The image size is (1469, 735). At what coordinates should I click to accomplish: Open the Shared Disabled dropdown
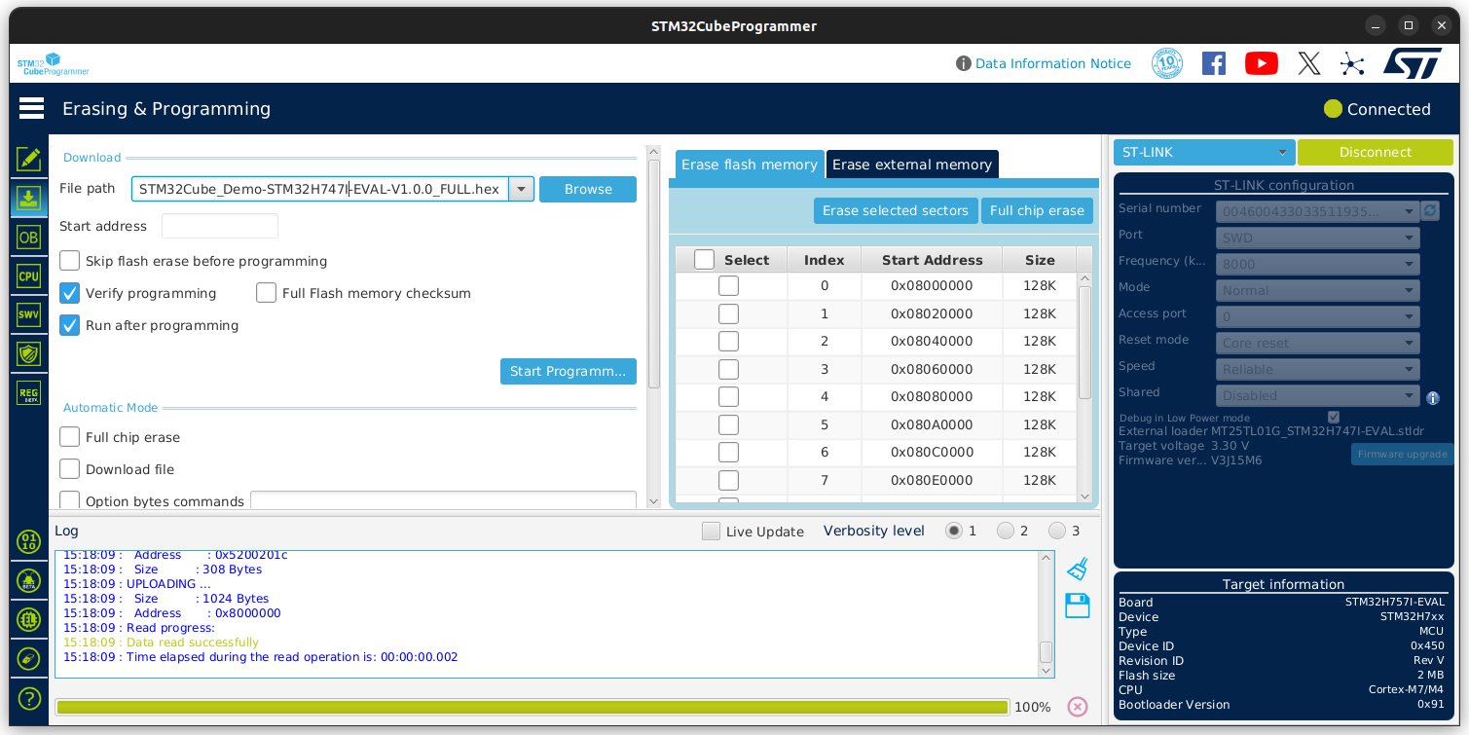pos(1317,395)
